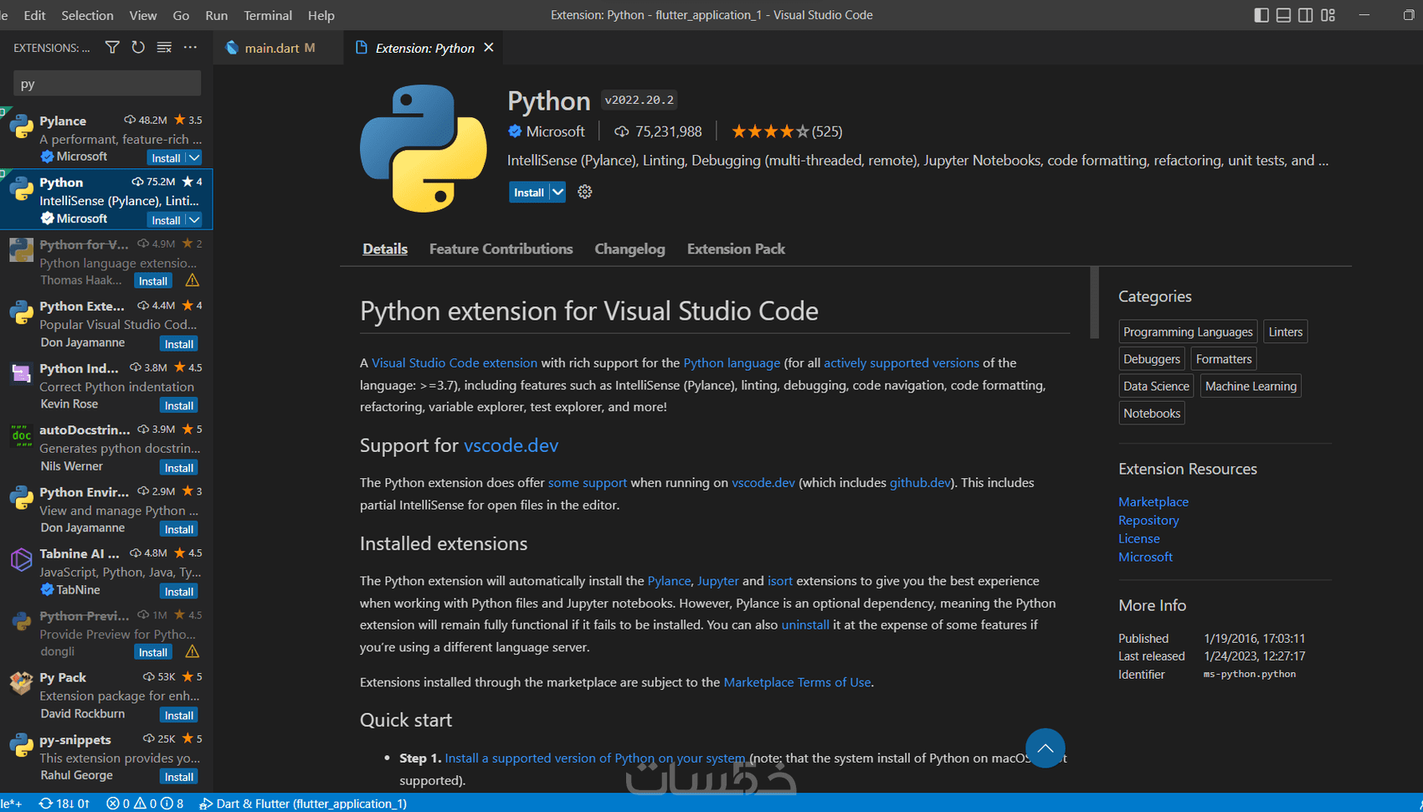This screenshot has height=812, width=1423.
Task: Click the Python extension manage gear icon
Action: [585, 192]
